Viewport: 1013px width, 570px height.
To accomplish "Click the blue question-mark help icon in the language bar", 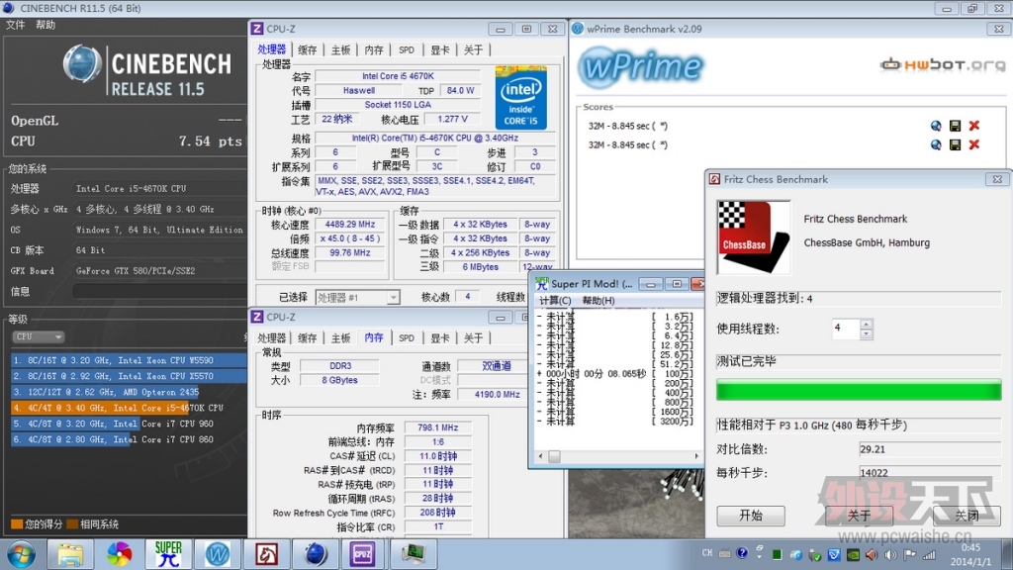I will tap(742, 553).
